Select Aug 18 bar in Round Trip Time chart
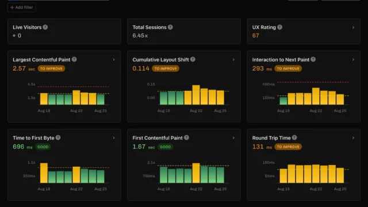Image resolution: width=368 pixels, height=207 pixels. coord(283,176)
